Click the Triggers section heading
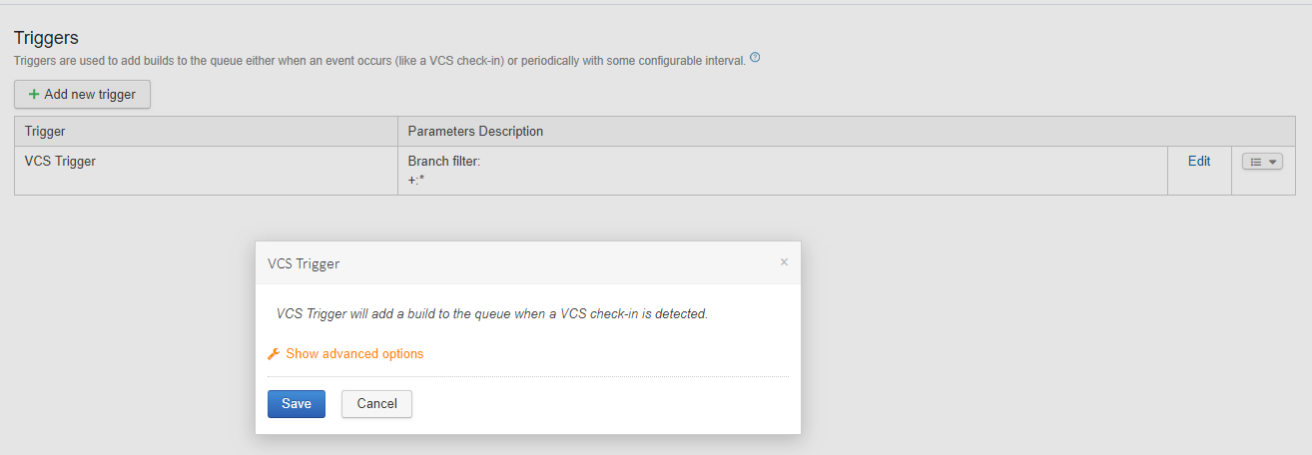Screen dimensions: 1312x455 coord(46,38)
